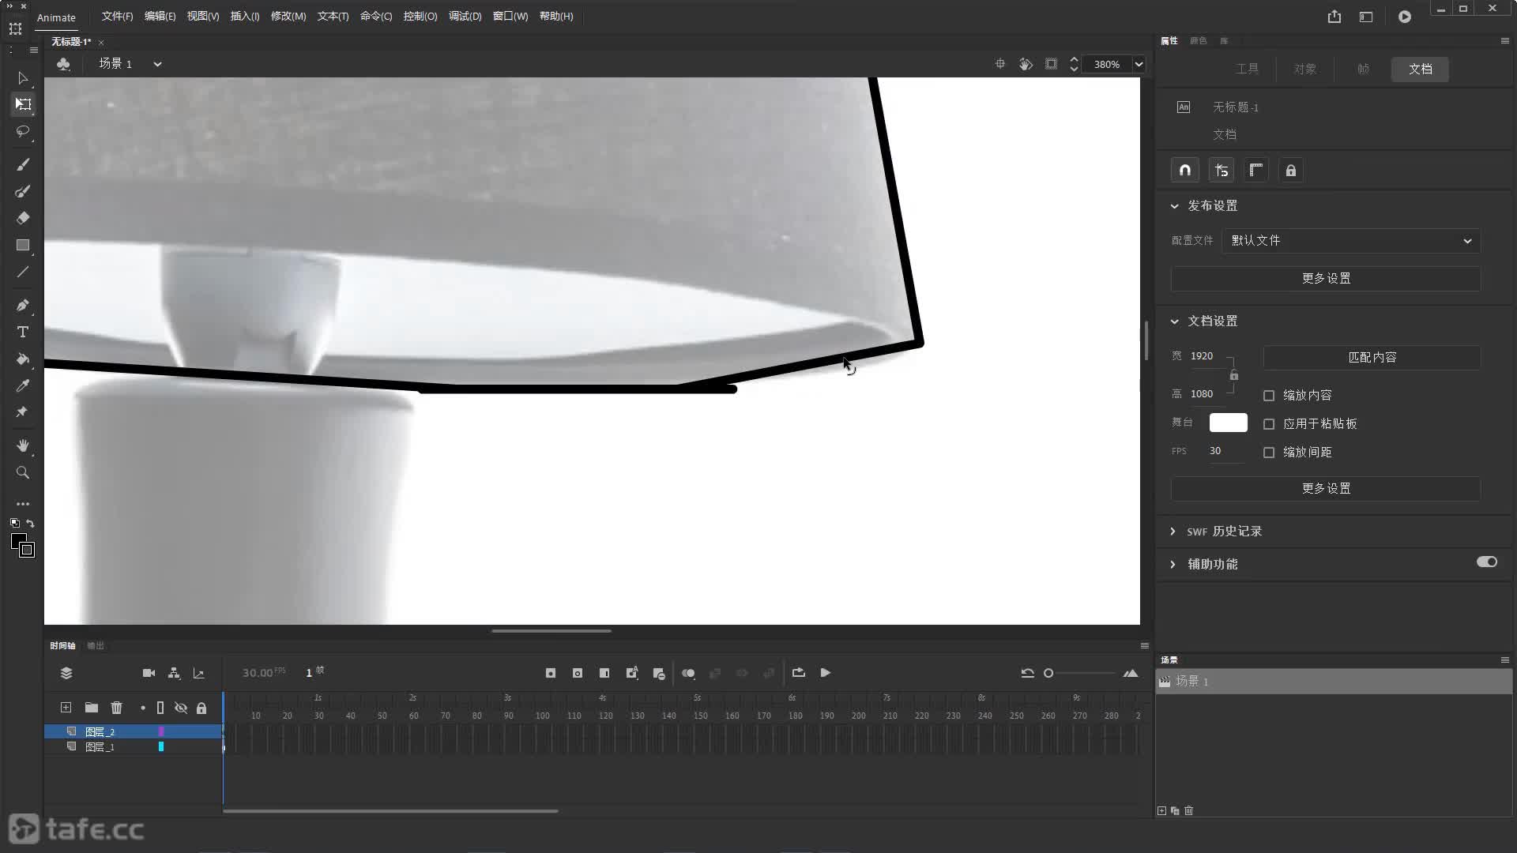The height and width of the screenshot is (853, 1517).
Task: Select the Zoom magnifier tool
Action: [x=23, y=472]
